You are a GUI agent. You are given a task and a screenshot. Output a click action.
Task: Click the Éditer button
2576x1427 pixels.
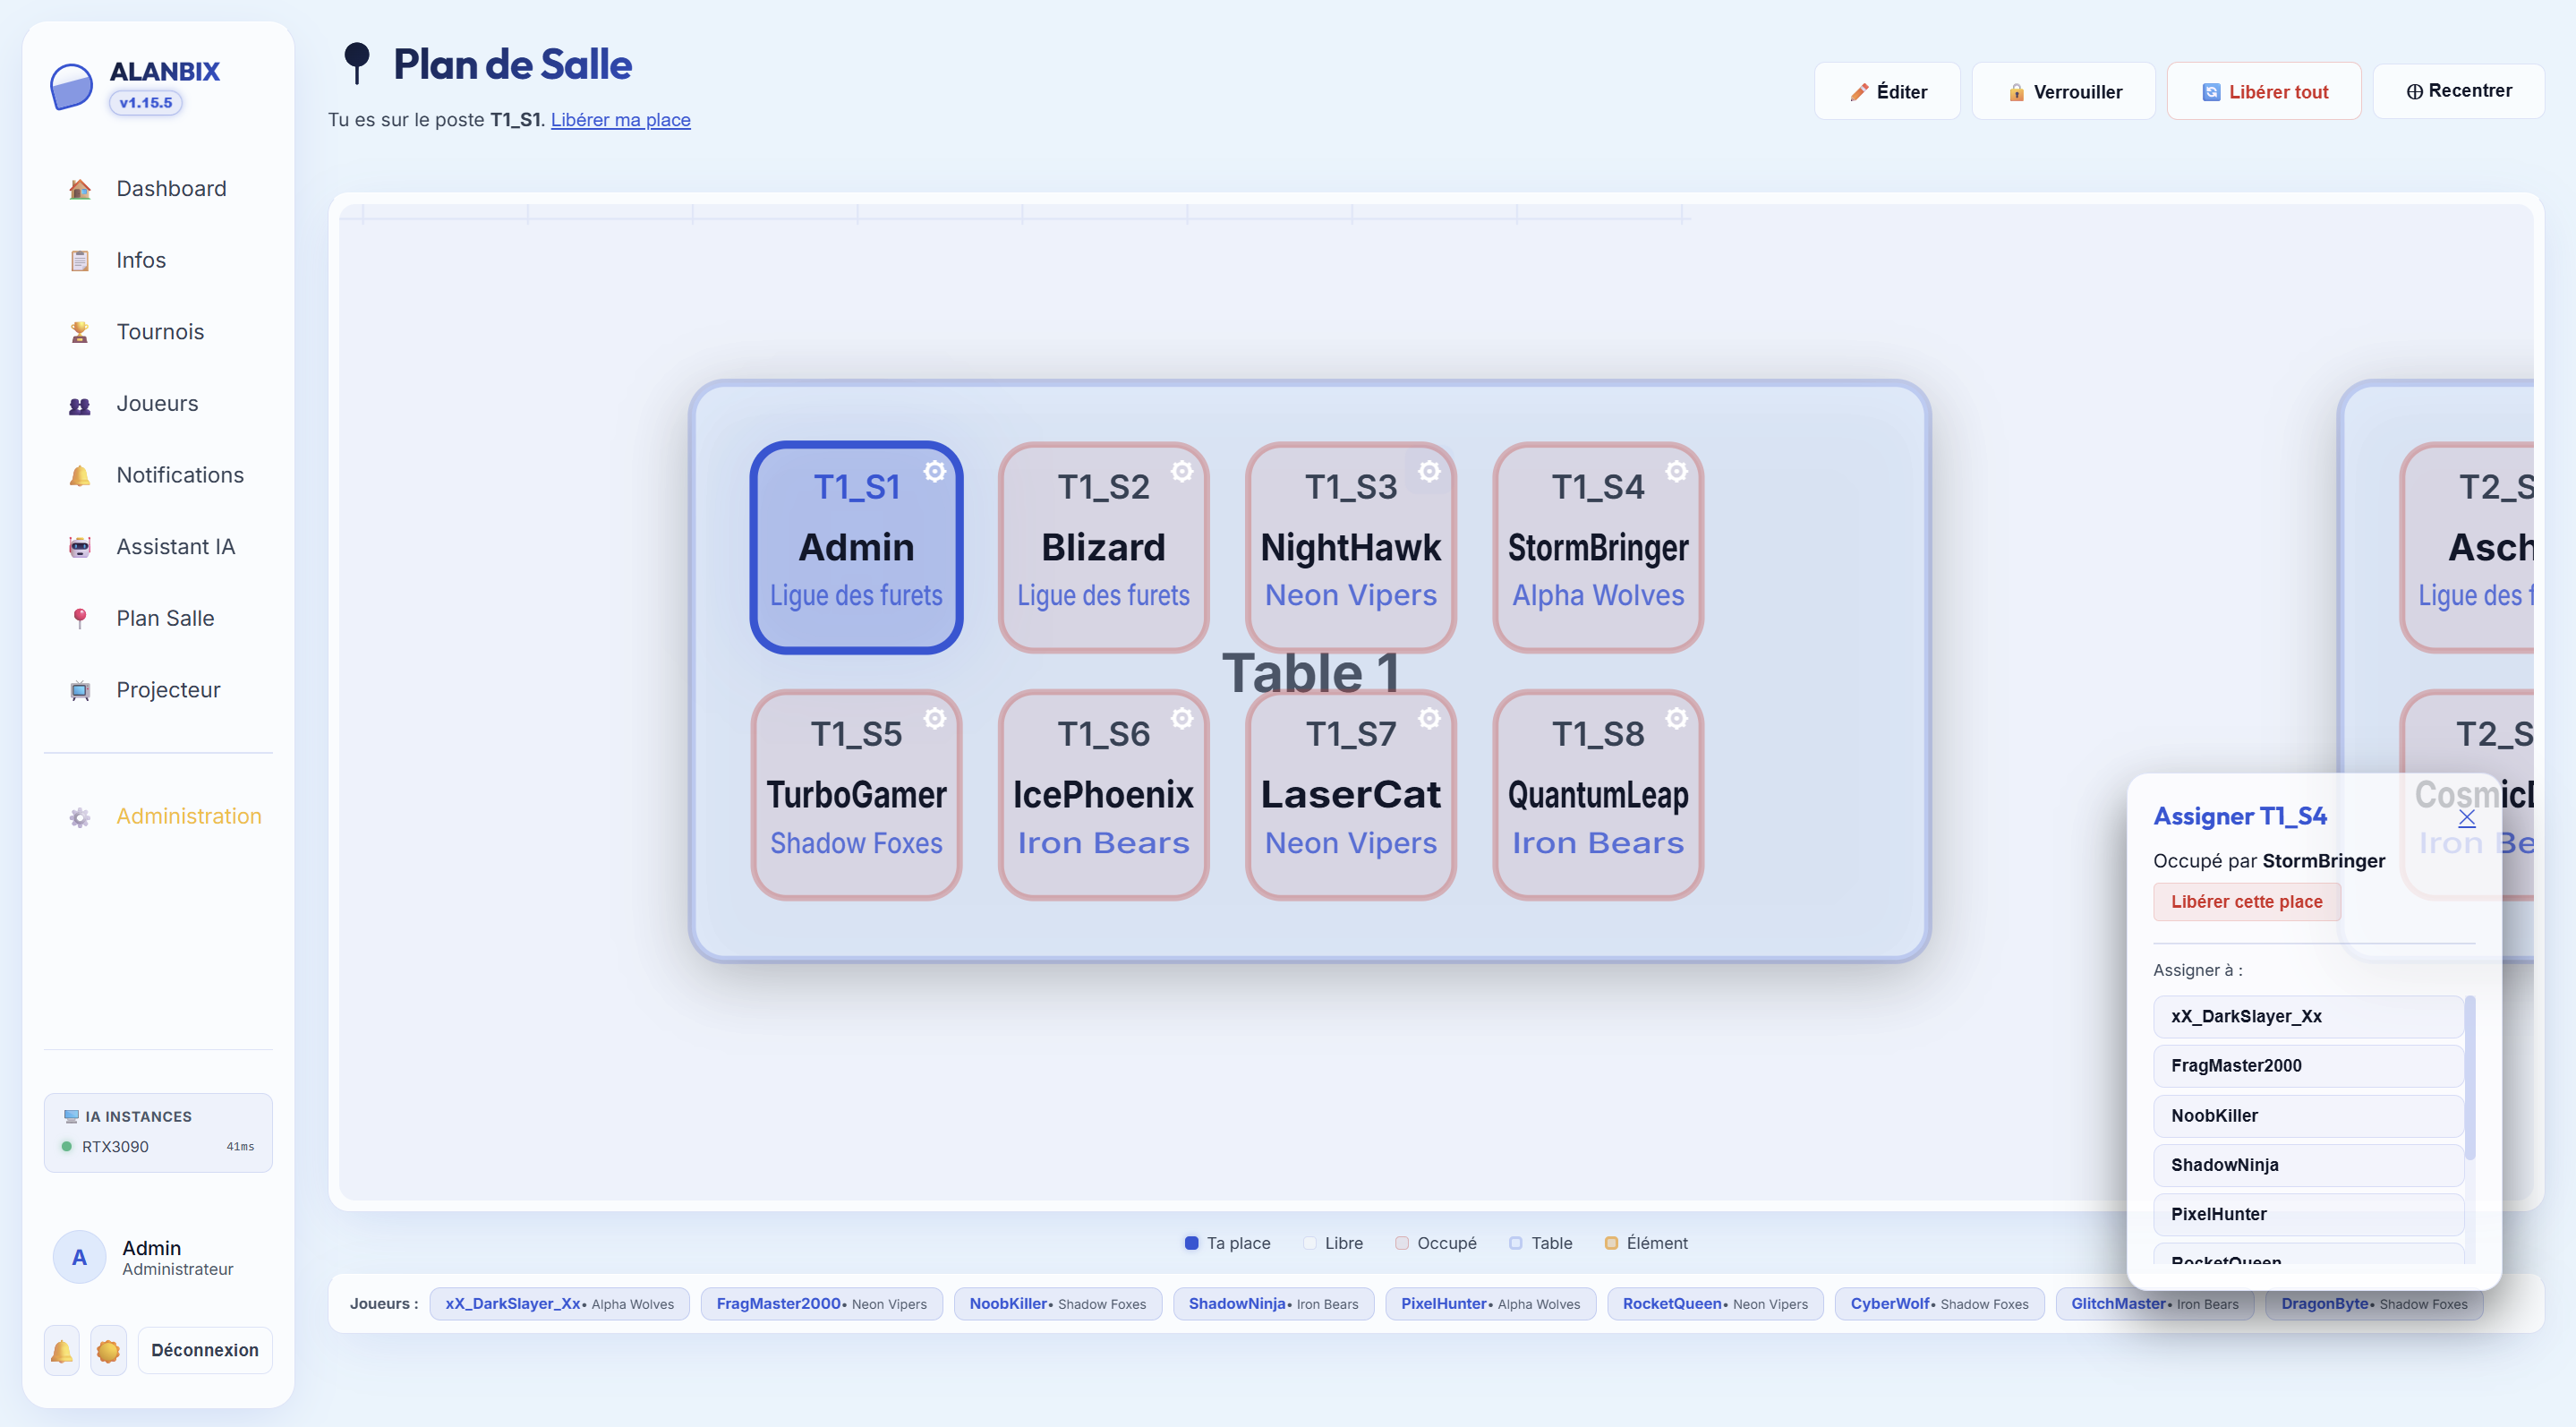coord(1887,92)
